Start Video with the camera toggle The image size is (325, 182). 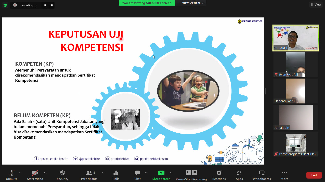(35, 173)
